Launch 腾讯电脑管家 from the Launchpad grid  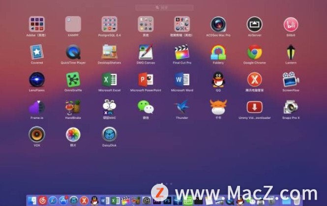(254, 80)
